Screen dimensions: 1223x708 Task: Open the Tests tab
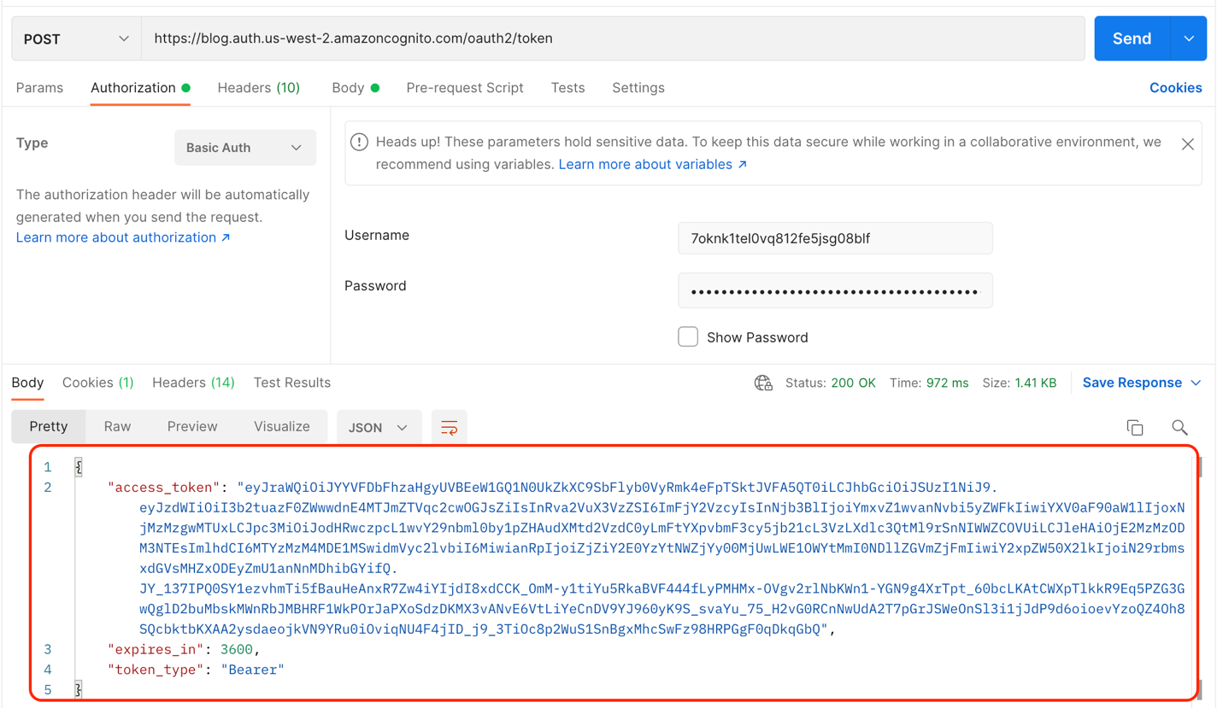point(567,88)
